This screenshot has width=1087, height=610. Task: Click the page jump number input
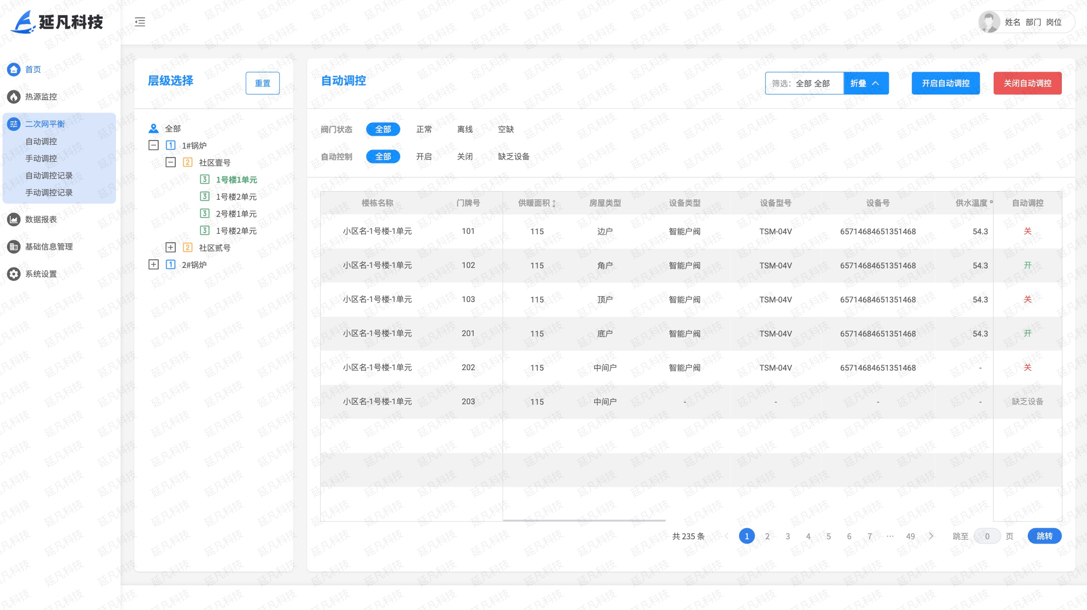click(987, 536)
